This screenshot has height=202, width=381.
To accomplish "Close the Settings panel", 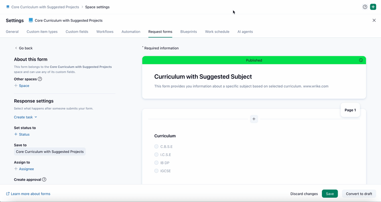I will [x=374, y=20].
